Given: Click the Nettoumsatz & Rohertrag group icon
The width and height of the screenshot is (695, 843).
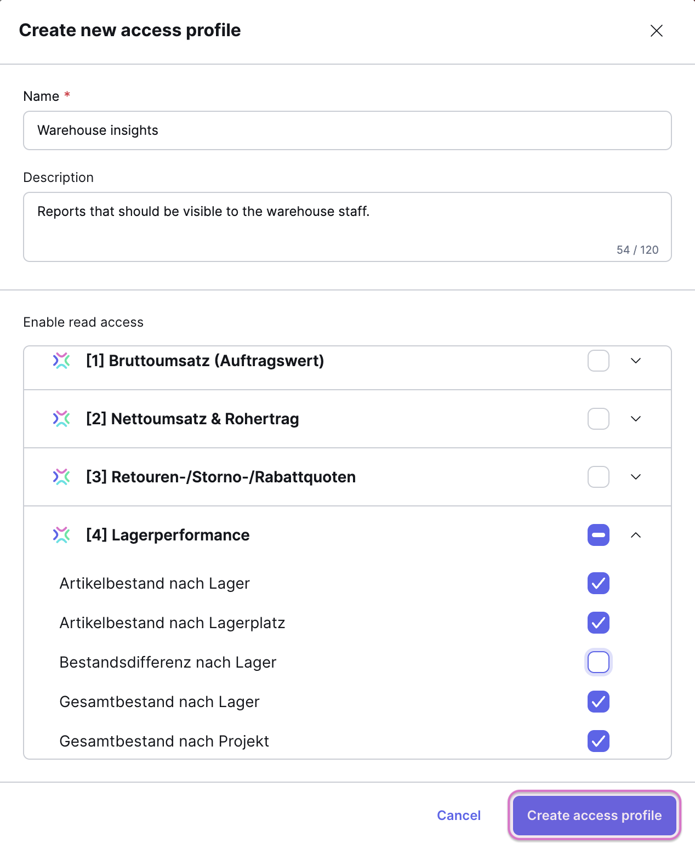Looking at the screenshot, I should point(61,419).
